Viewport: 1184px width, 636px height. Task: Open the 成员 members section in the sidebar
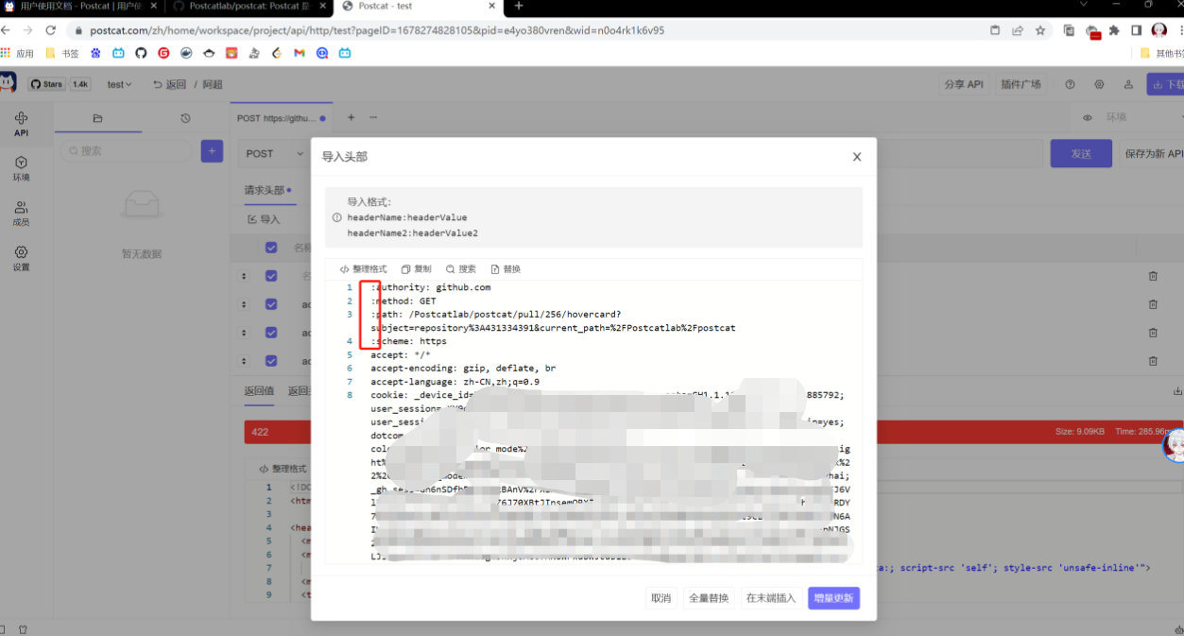point(21,215)
